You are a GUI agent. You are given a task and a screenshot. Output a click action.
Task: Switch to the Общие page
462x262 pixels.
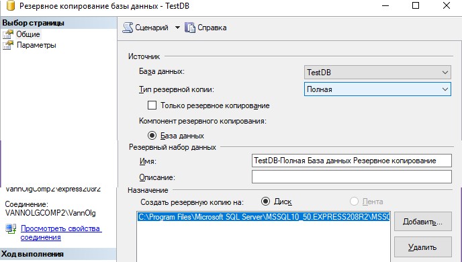coord(28,34)
